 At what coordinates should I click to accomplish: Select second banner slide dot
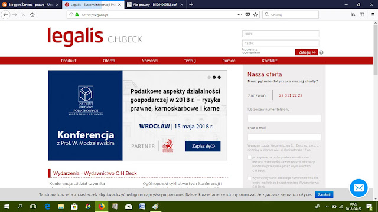(x=214, y=77)
